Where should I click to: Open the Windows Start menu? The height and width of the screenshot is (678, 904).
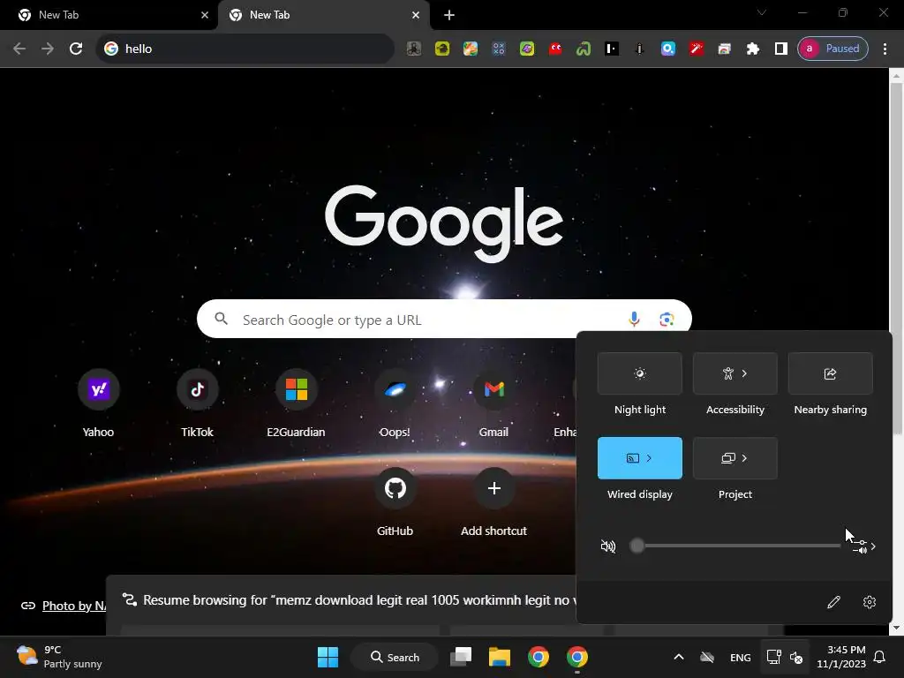(328, 657)
